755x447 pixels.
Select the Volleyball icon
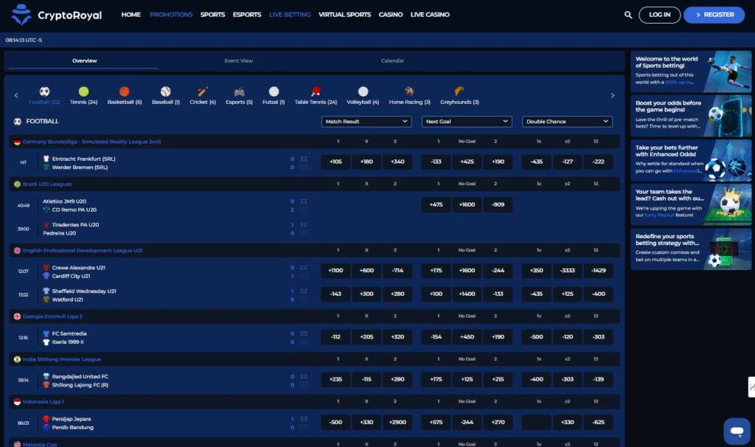tap(363, 91)
